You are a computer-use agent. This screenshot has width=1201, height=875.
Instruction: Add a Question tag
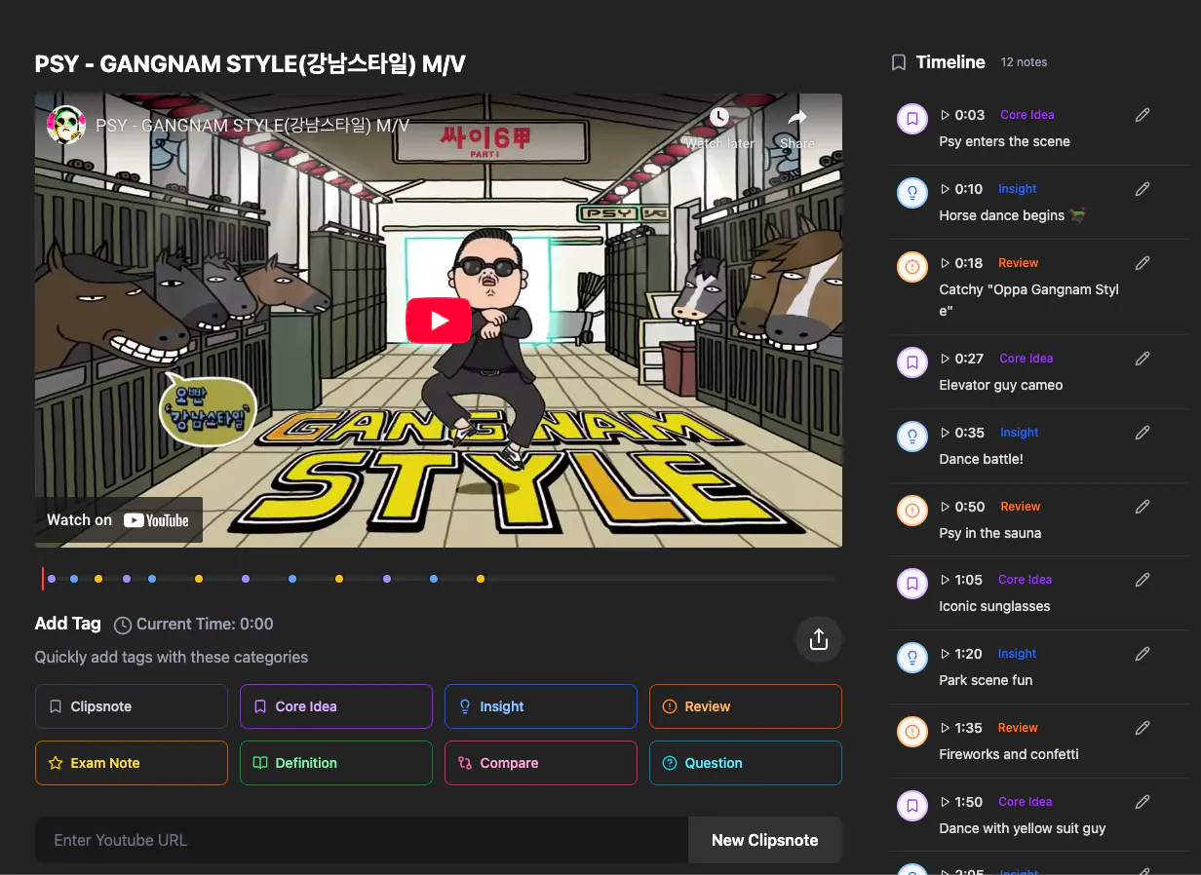click(x=746, y=763)
